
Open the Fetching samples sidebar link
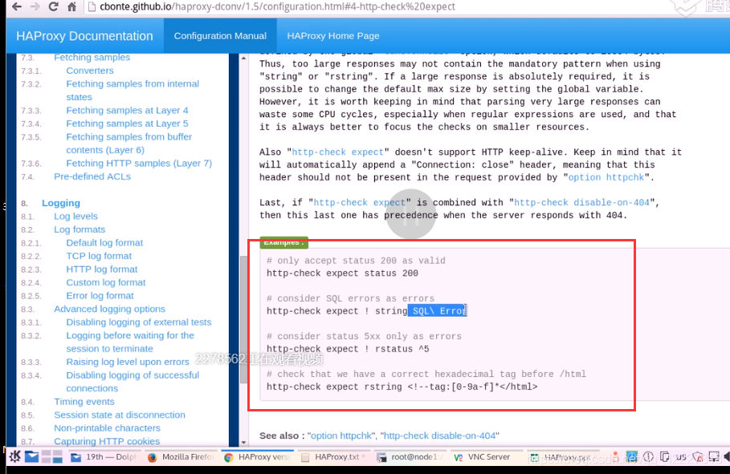(92, 57)
